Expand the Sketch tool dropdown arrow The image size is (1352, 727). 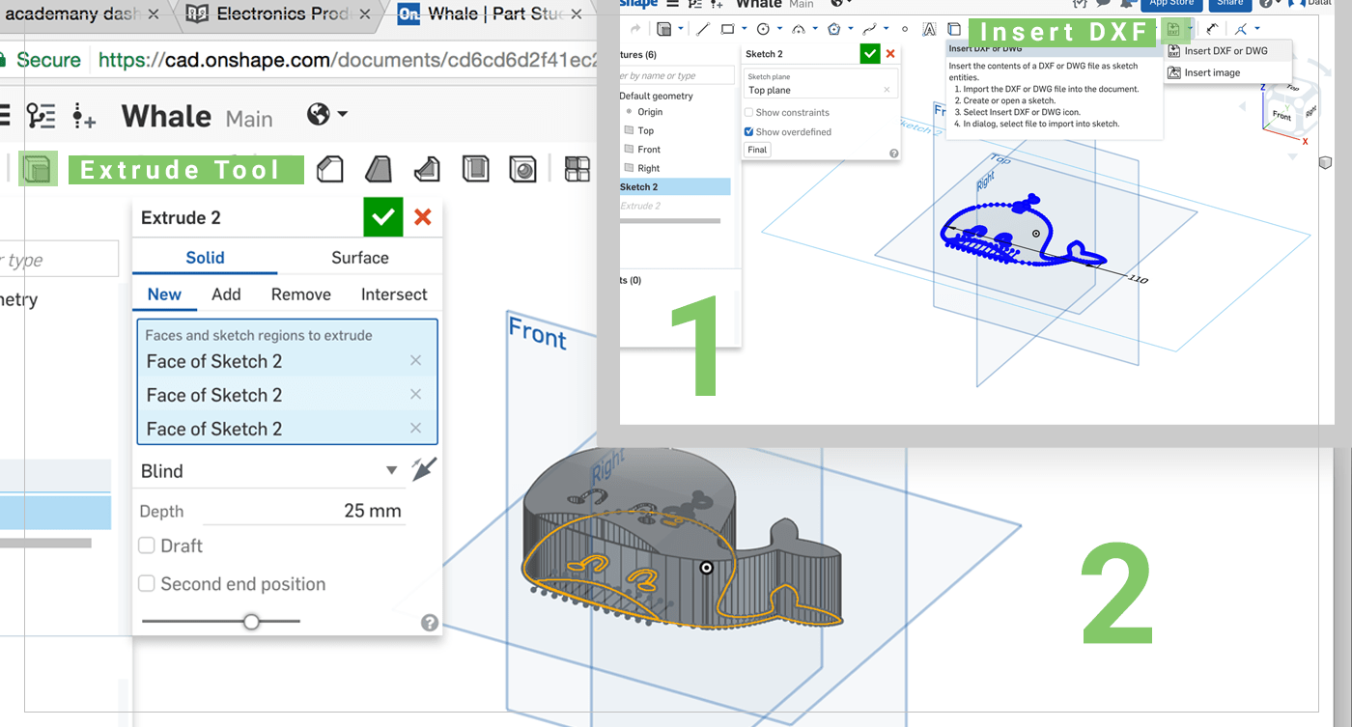681,29
